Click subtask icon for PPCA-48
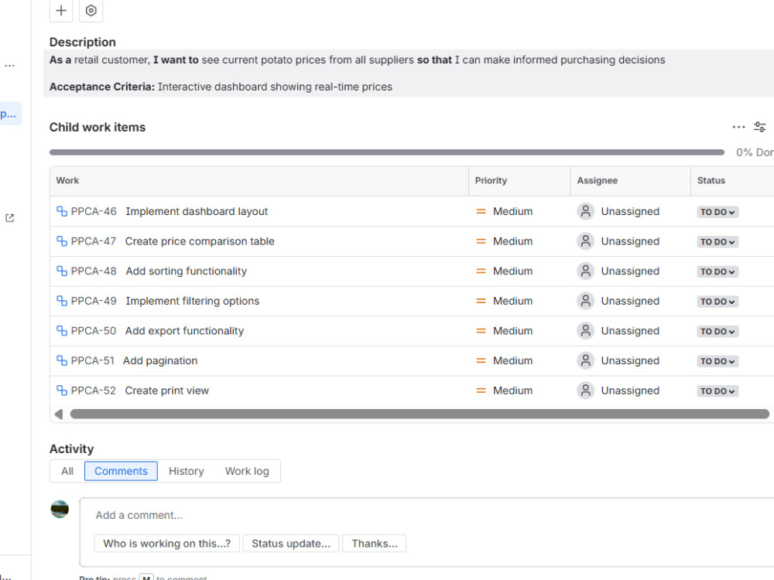 pos(62,271)
